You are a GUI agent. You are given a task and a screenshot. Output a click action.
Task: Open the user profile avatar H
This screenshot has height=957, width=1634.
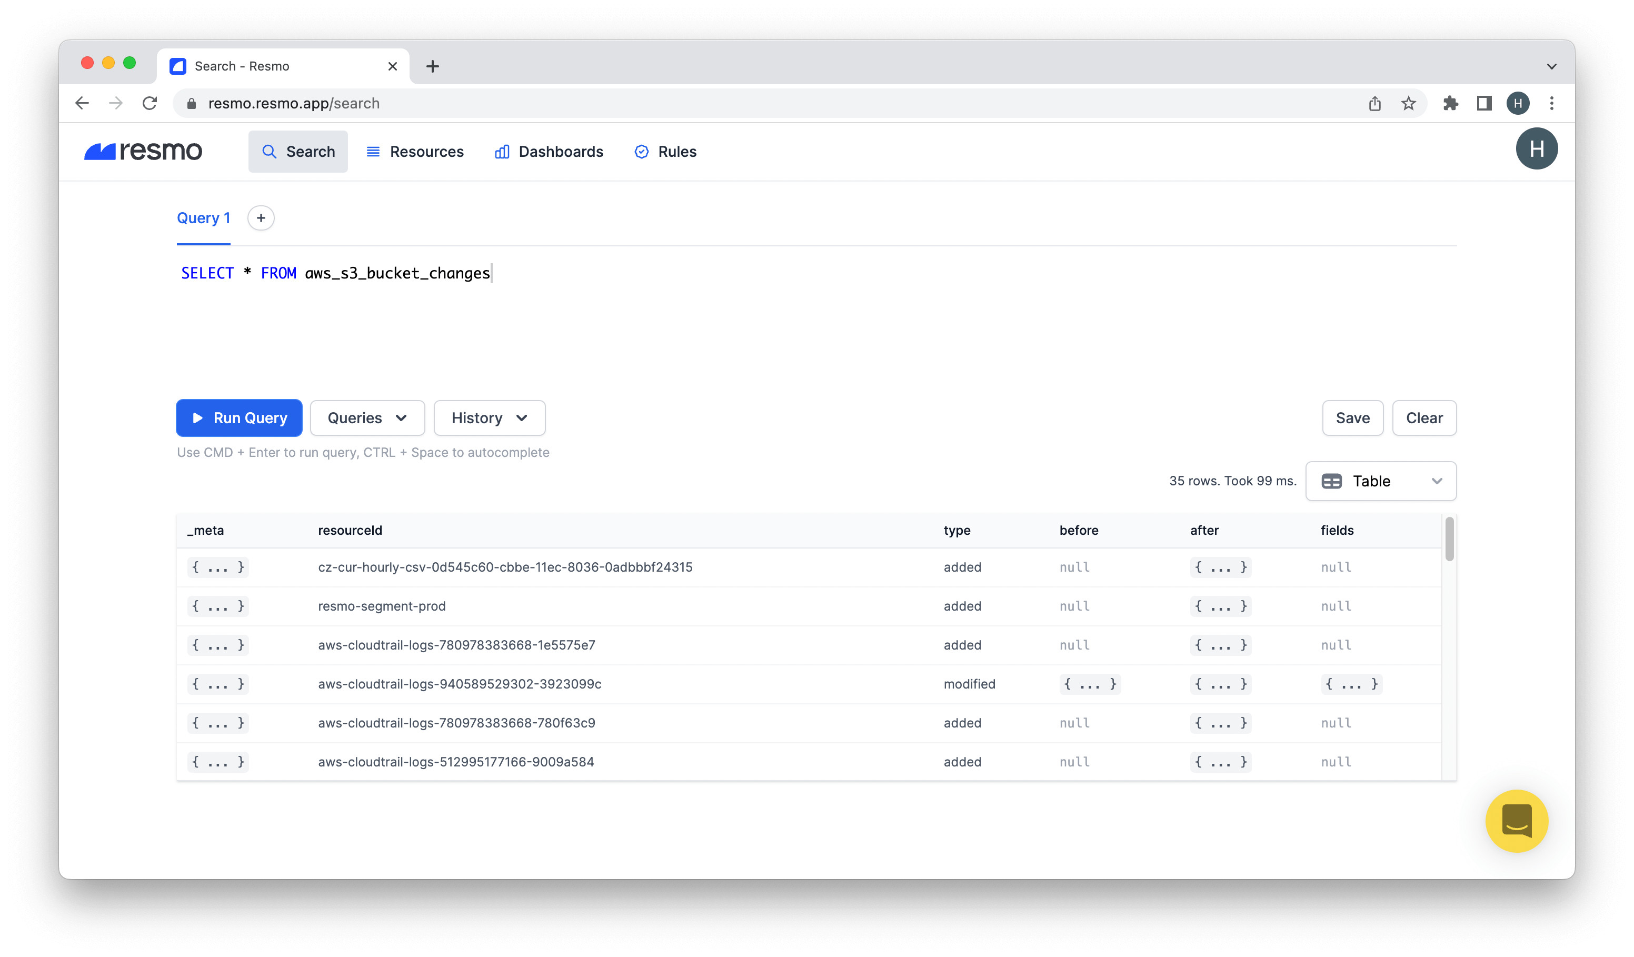1537,149
